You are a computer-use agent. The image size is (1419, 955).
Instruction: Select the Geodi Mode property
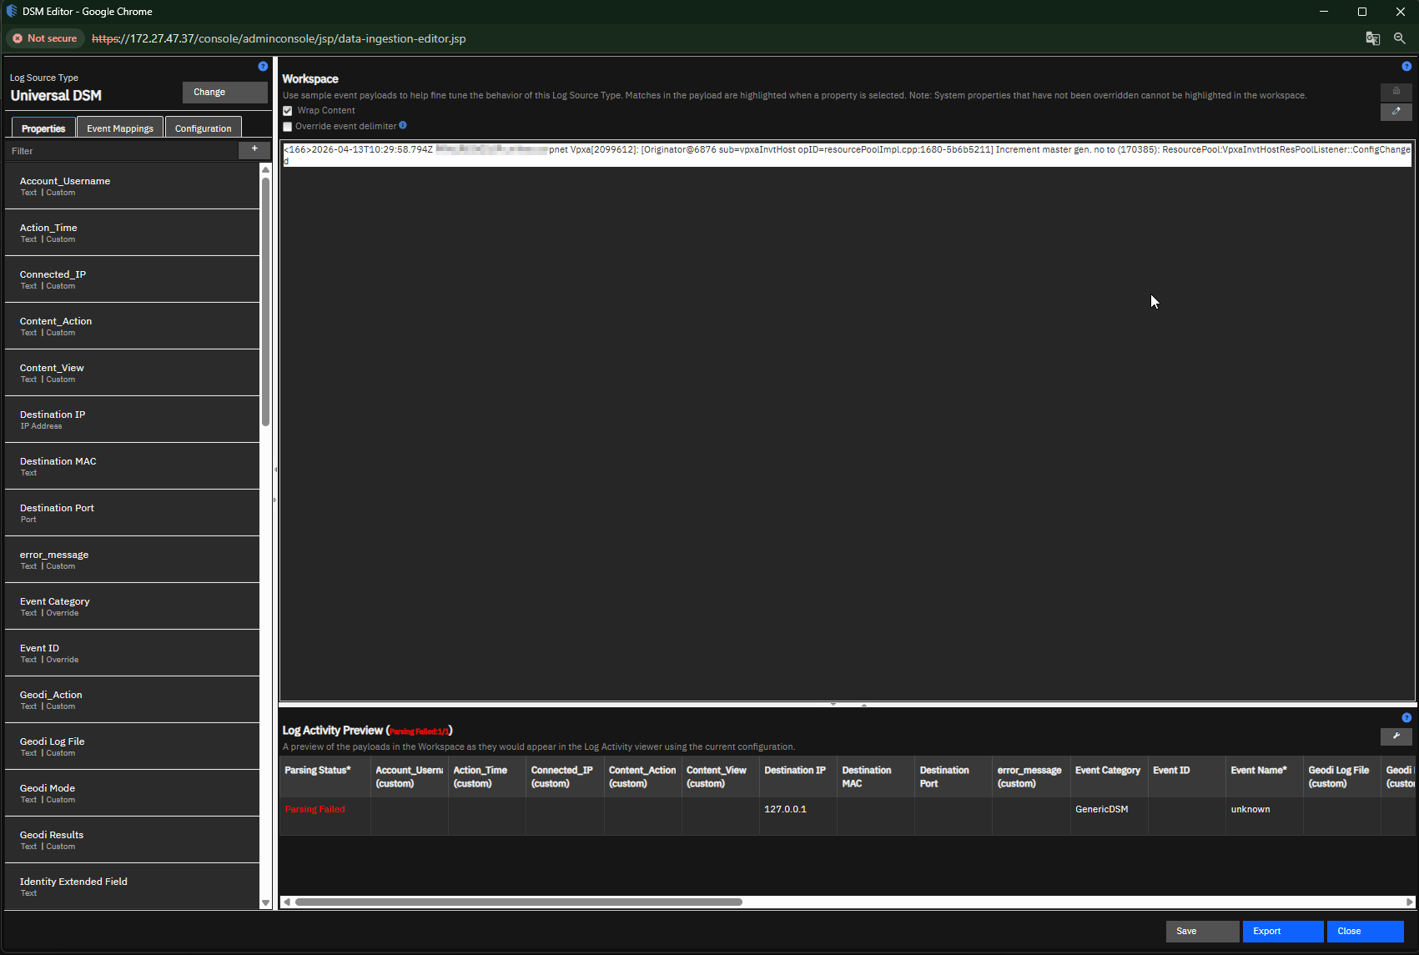coord(133,793)
